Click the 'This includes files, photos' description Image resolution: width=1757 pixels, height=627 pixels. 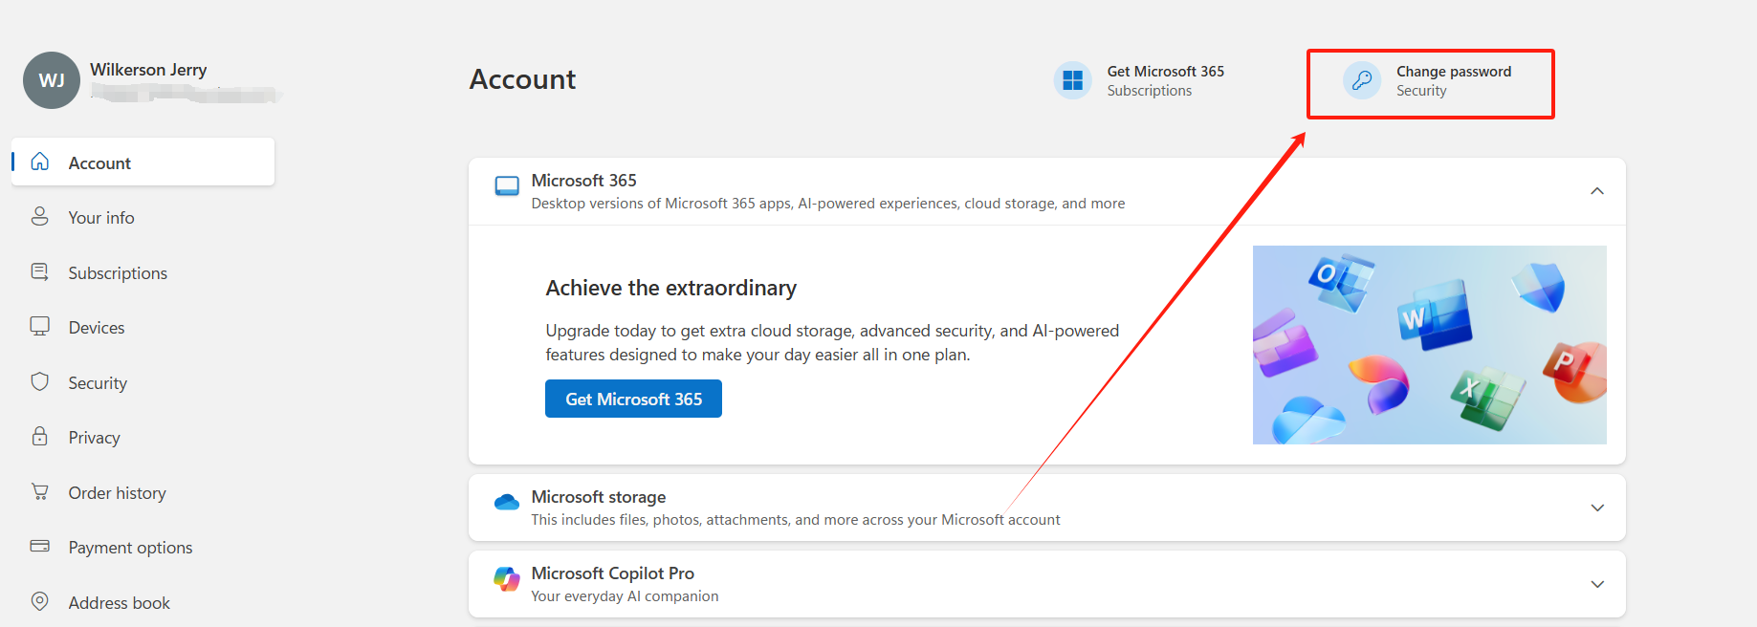[796, 520]
